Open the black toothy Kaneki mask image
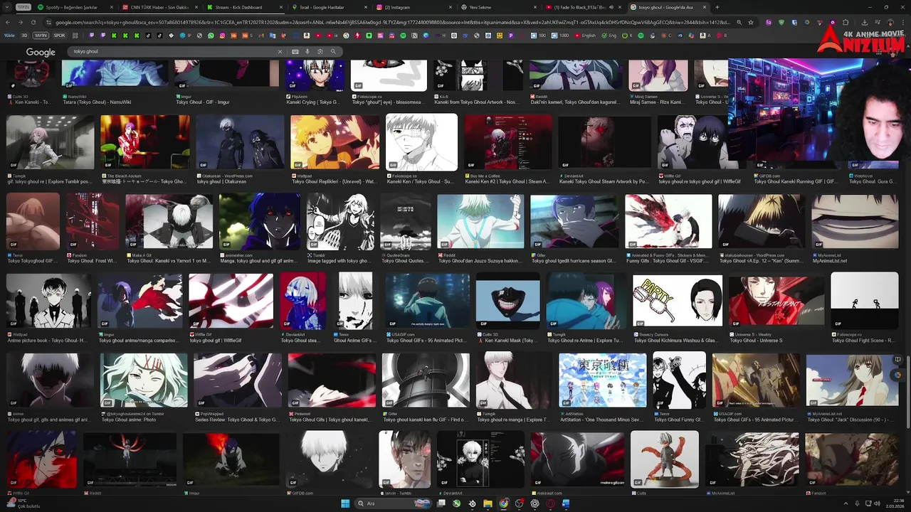This screenshot has width=911, height=512. (x=507, y=300)
